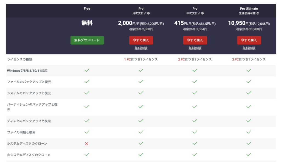Click ディスクのバックアップと復元 label
Image resolution: width=281 pixels, height=162 pixels.
click(29, 121)
